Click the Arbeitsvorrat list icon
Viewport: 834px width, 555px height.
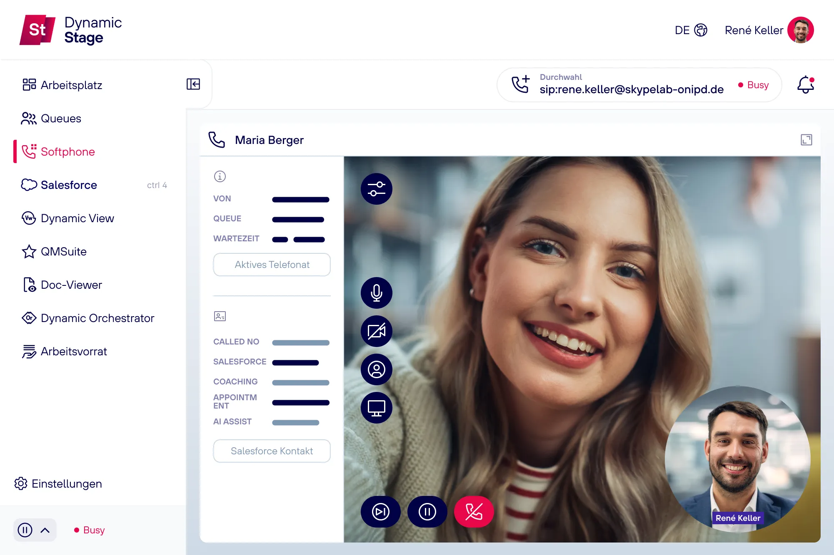coord(29,351)
